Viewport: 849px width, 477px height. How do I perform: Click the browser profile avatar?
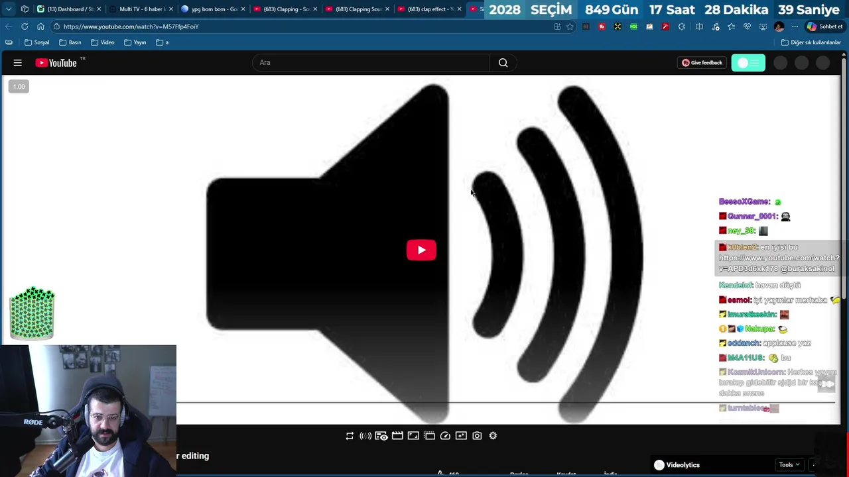pyautogui.click(x=779, y=26)
